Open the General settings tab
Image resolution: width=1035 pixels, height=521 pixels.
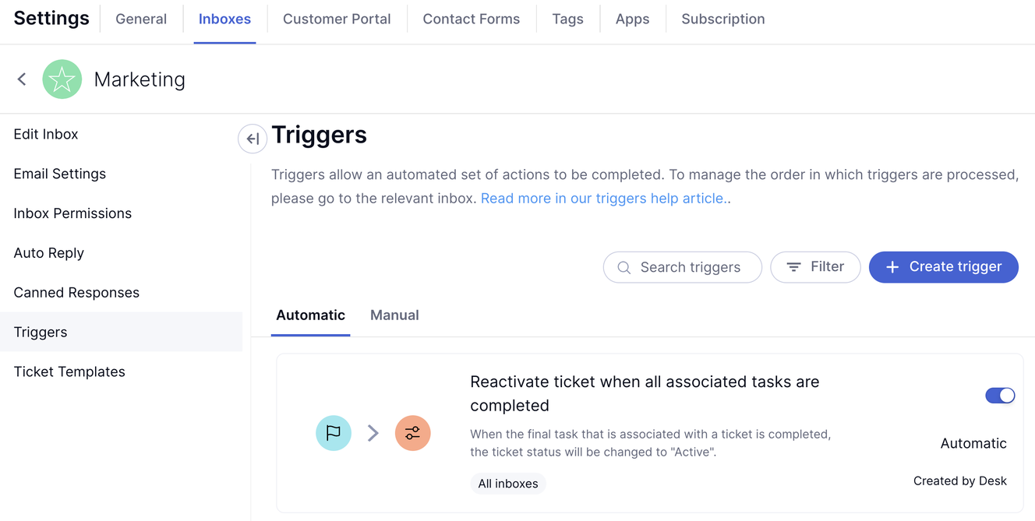(141, 19)
